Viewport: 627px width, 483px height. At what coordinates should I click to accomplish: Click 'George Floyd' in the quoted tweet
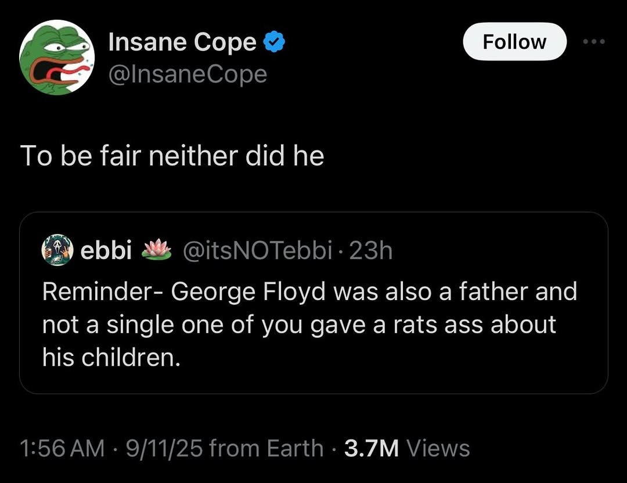point(250,291)
